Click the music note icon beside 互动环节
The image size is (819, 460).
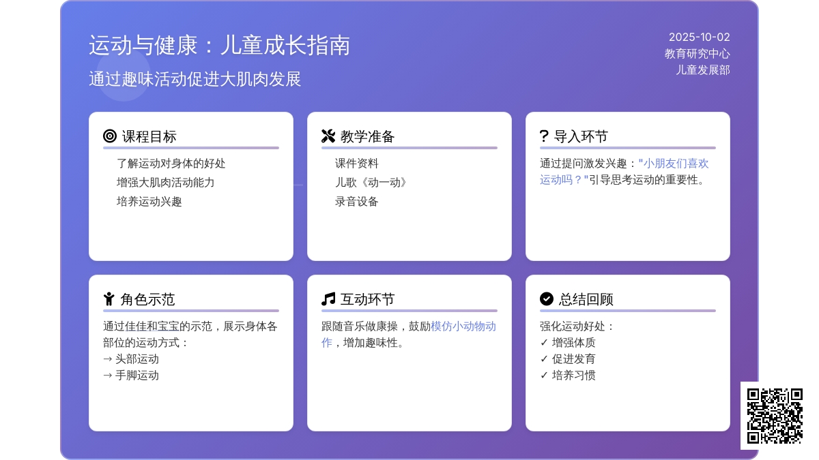(x=328, y=299)
